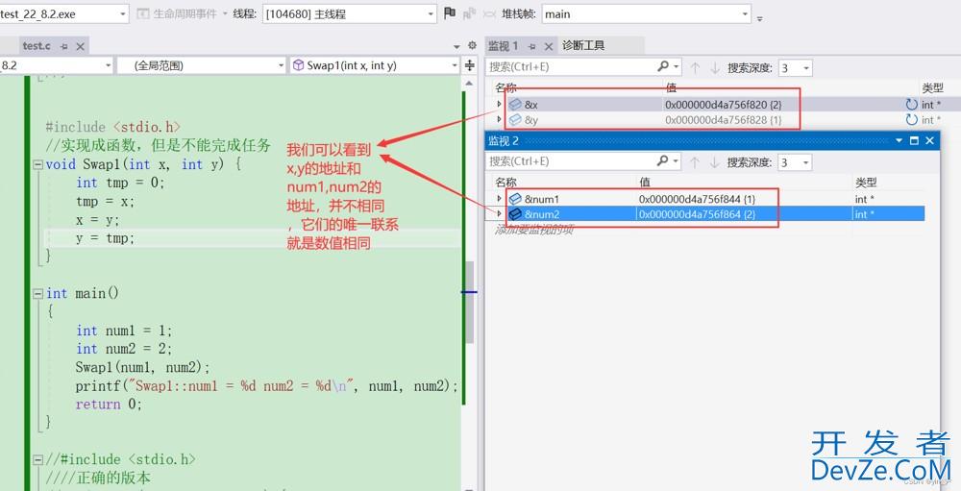Collapse the void Swap1 function block
Viewport: 961px width, 491px height.
38,164
